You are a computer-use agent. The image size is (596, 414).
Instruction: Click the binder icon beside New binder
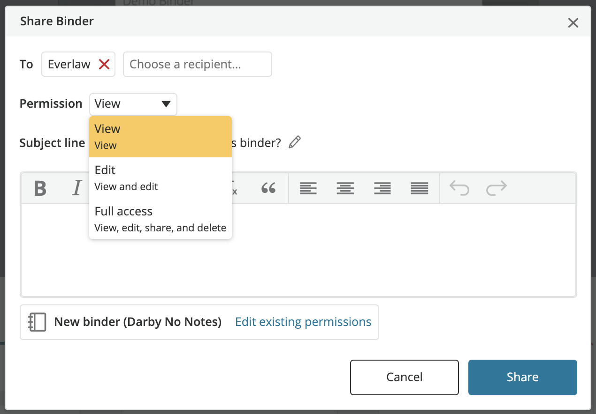(37, 322)
